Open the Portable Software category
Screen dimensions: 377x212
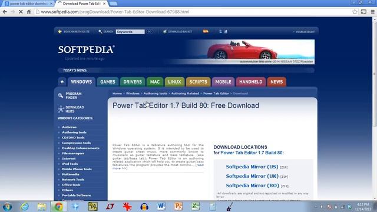click(x=77, y=195)
